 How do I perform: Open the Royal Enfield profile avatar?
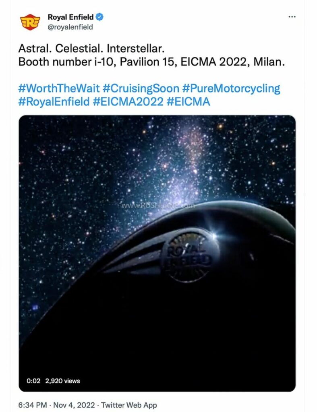pos(30,22)
